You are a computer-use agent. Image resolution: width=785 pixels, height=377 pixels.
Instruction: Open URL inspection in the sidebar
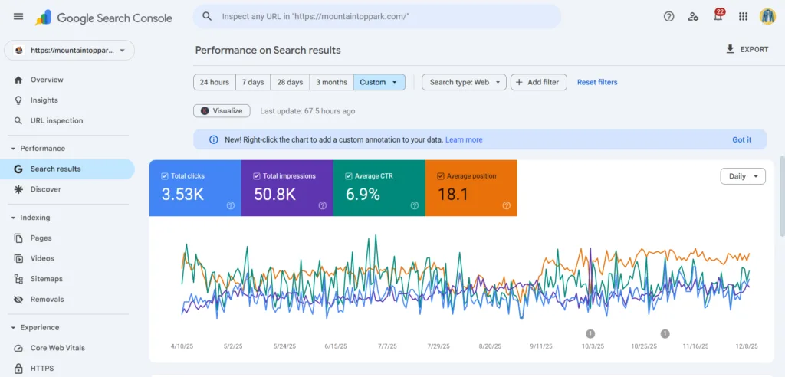[56, 120]
